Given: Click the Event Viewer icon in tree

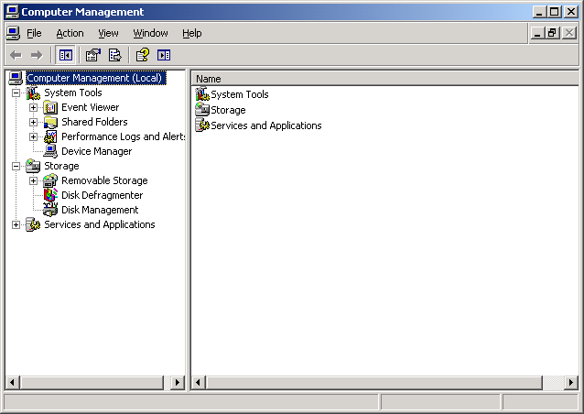Looking at the screenshot, I should 50,108.
